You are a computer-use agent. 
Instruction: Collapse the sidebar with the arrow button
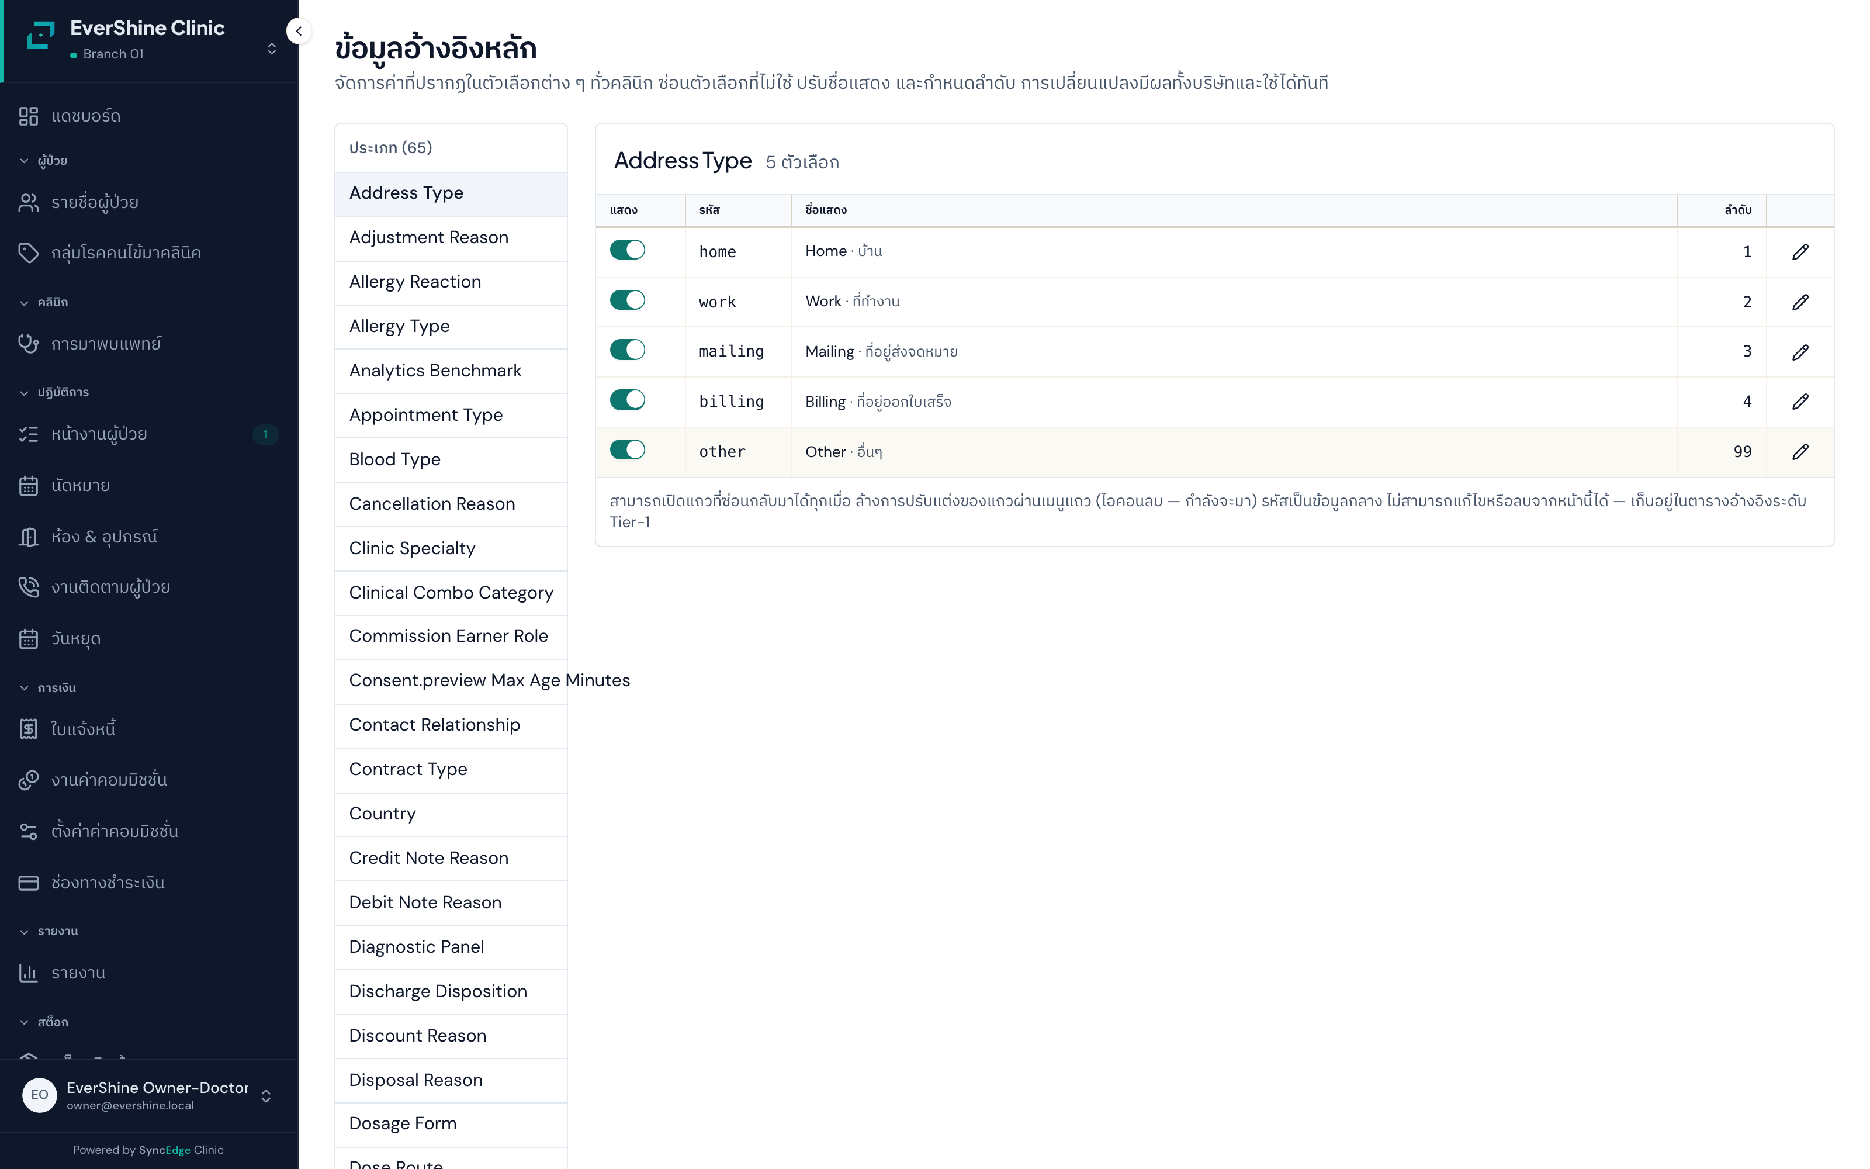pos(299,32)
